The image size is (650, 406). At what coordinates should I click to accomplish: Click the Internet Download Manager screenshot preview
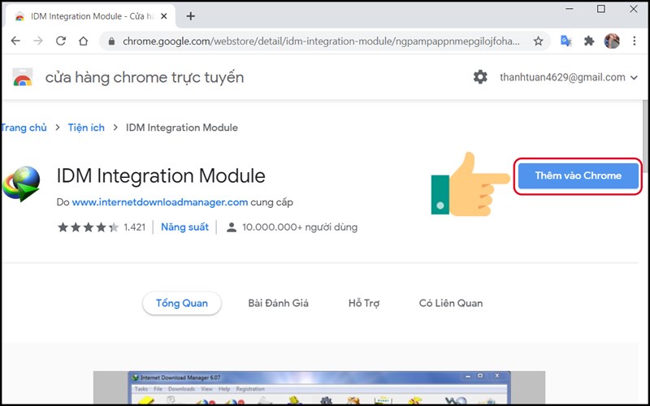coord(319,388)
